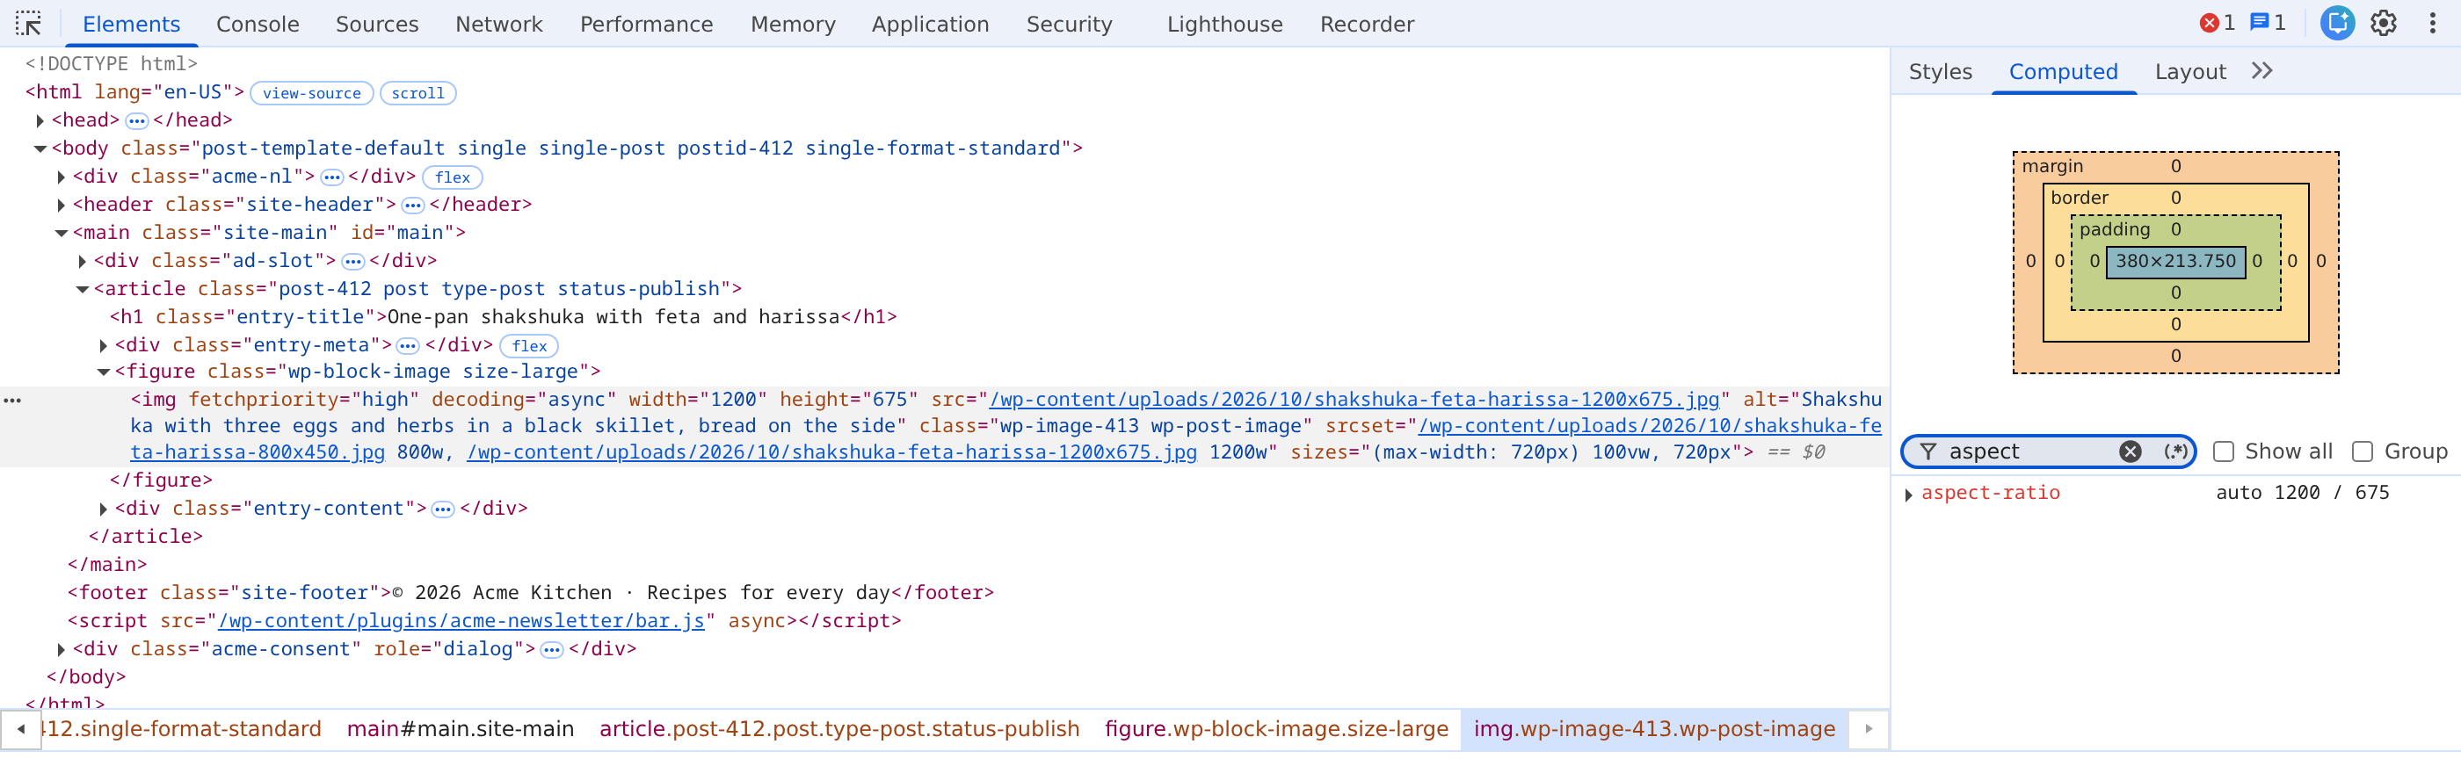The image size is (2461, 773).
Task: Expand ellipsis in site-header element
Action: click(413, 206)
